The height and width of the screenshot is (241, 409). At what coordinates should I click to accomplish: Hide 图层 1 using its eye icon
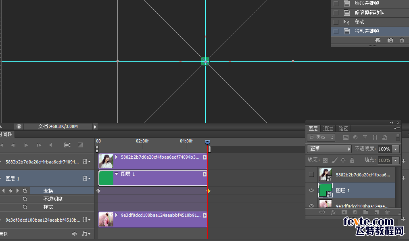click(x=311, y=191)
